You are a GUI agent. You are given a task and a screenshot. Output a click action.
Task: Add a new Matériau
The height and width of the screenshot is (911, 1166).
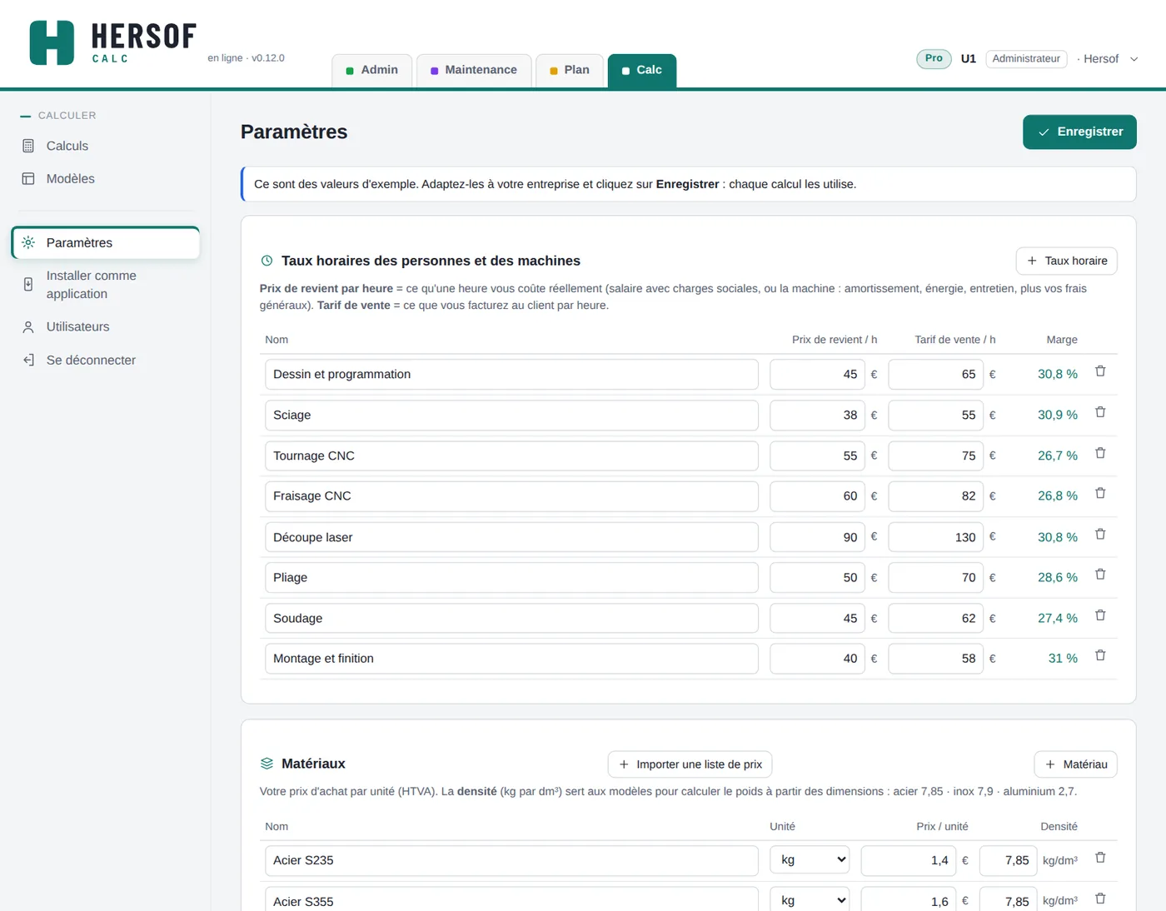tap(1075, 764)
